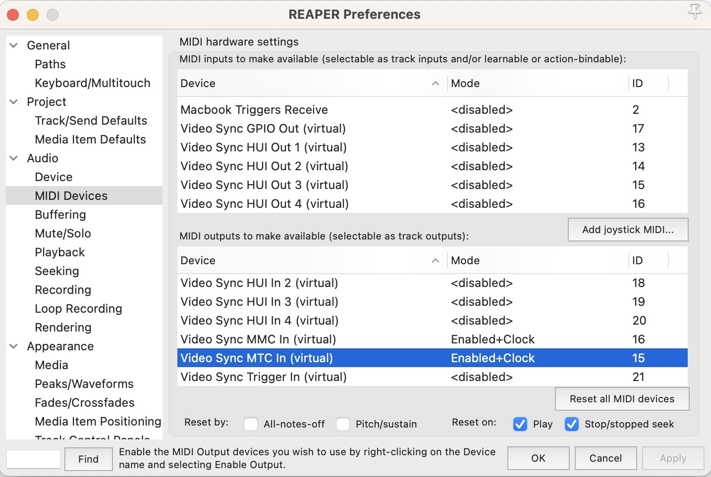This screenshot has width=711, height=477.
Task: Enable the All-notes-off reset checkbox
Action: tap(251, 424)
